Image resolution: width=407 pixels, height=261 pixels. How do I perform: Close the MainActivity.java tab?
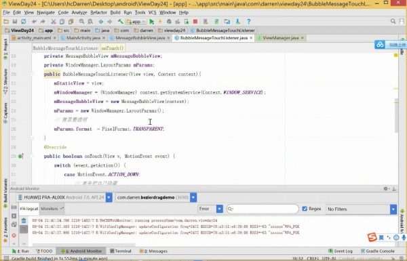104,38
